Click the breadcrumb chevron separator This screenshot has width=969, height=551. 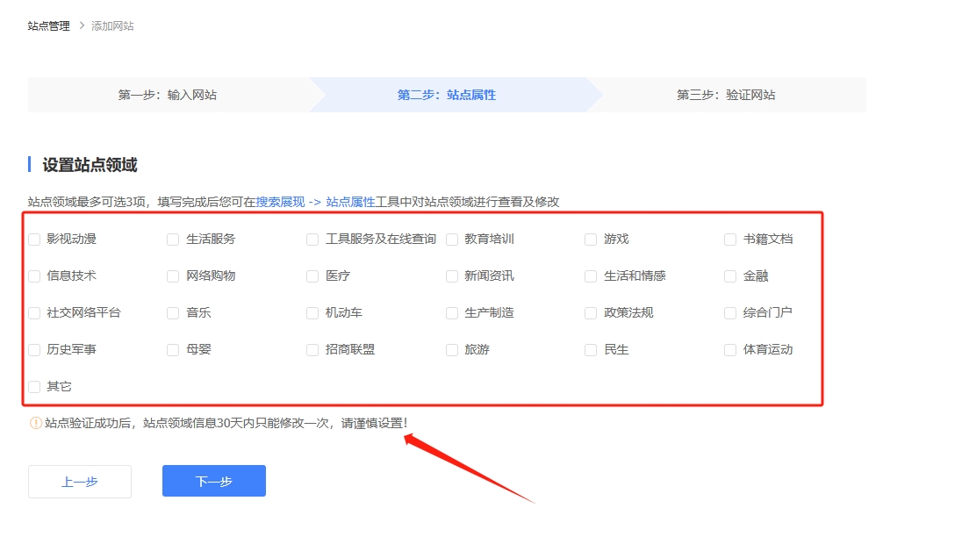[82, 26]
